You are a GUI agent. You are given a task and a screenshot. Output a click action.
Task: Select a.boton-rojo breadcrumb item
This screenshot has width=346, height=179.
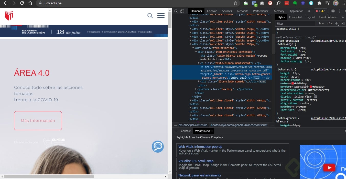(x=239, y=125)
